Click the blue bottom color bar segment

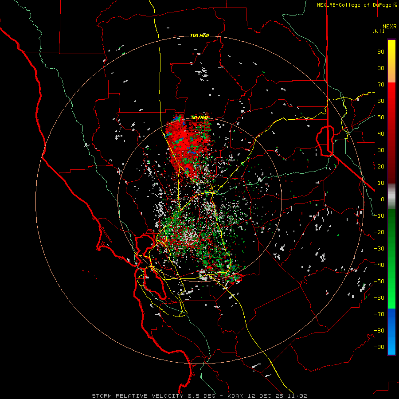pos(391,331)
